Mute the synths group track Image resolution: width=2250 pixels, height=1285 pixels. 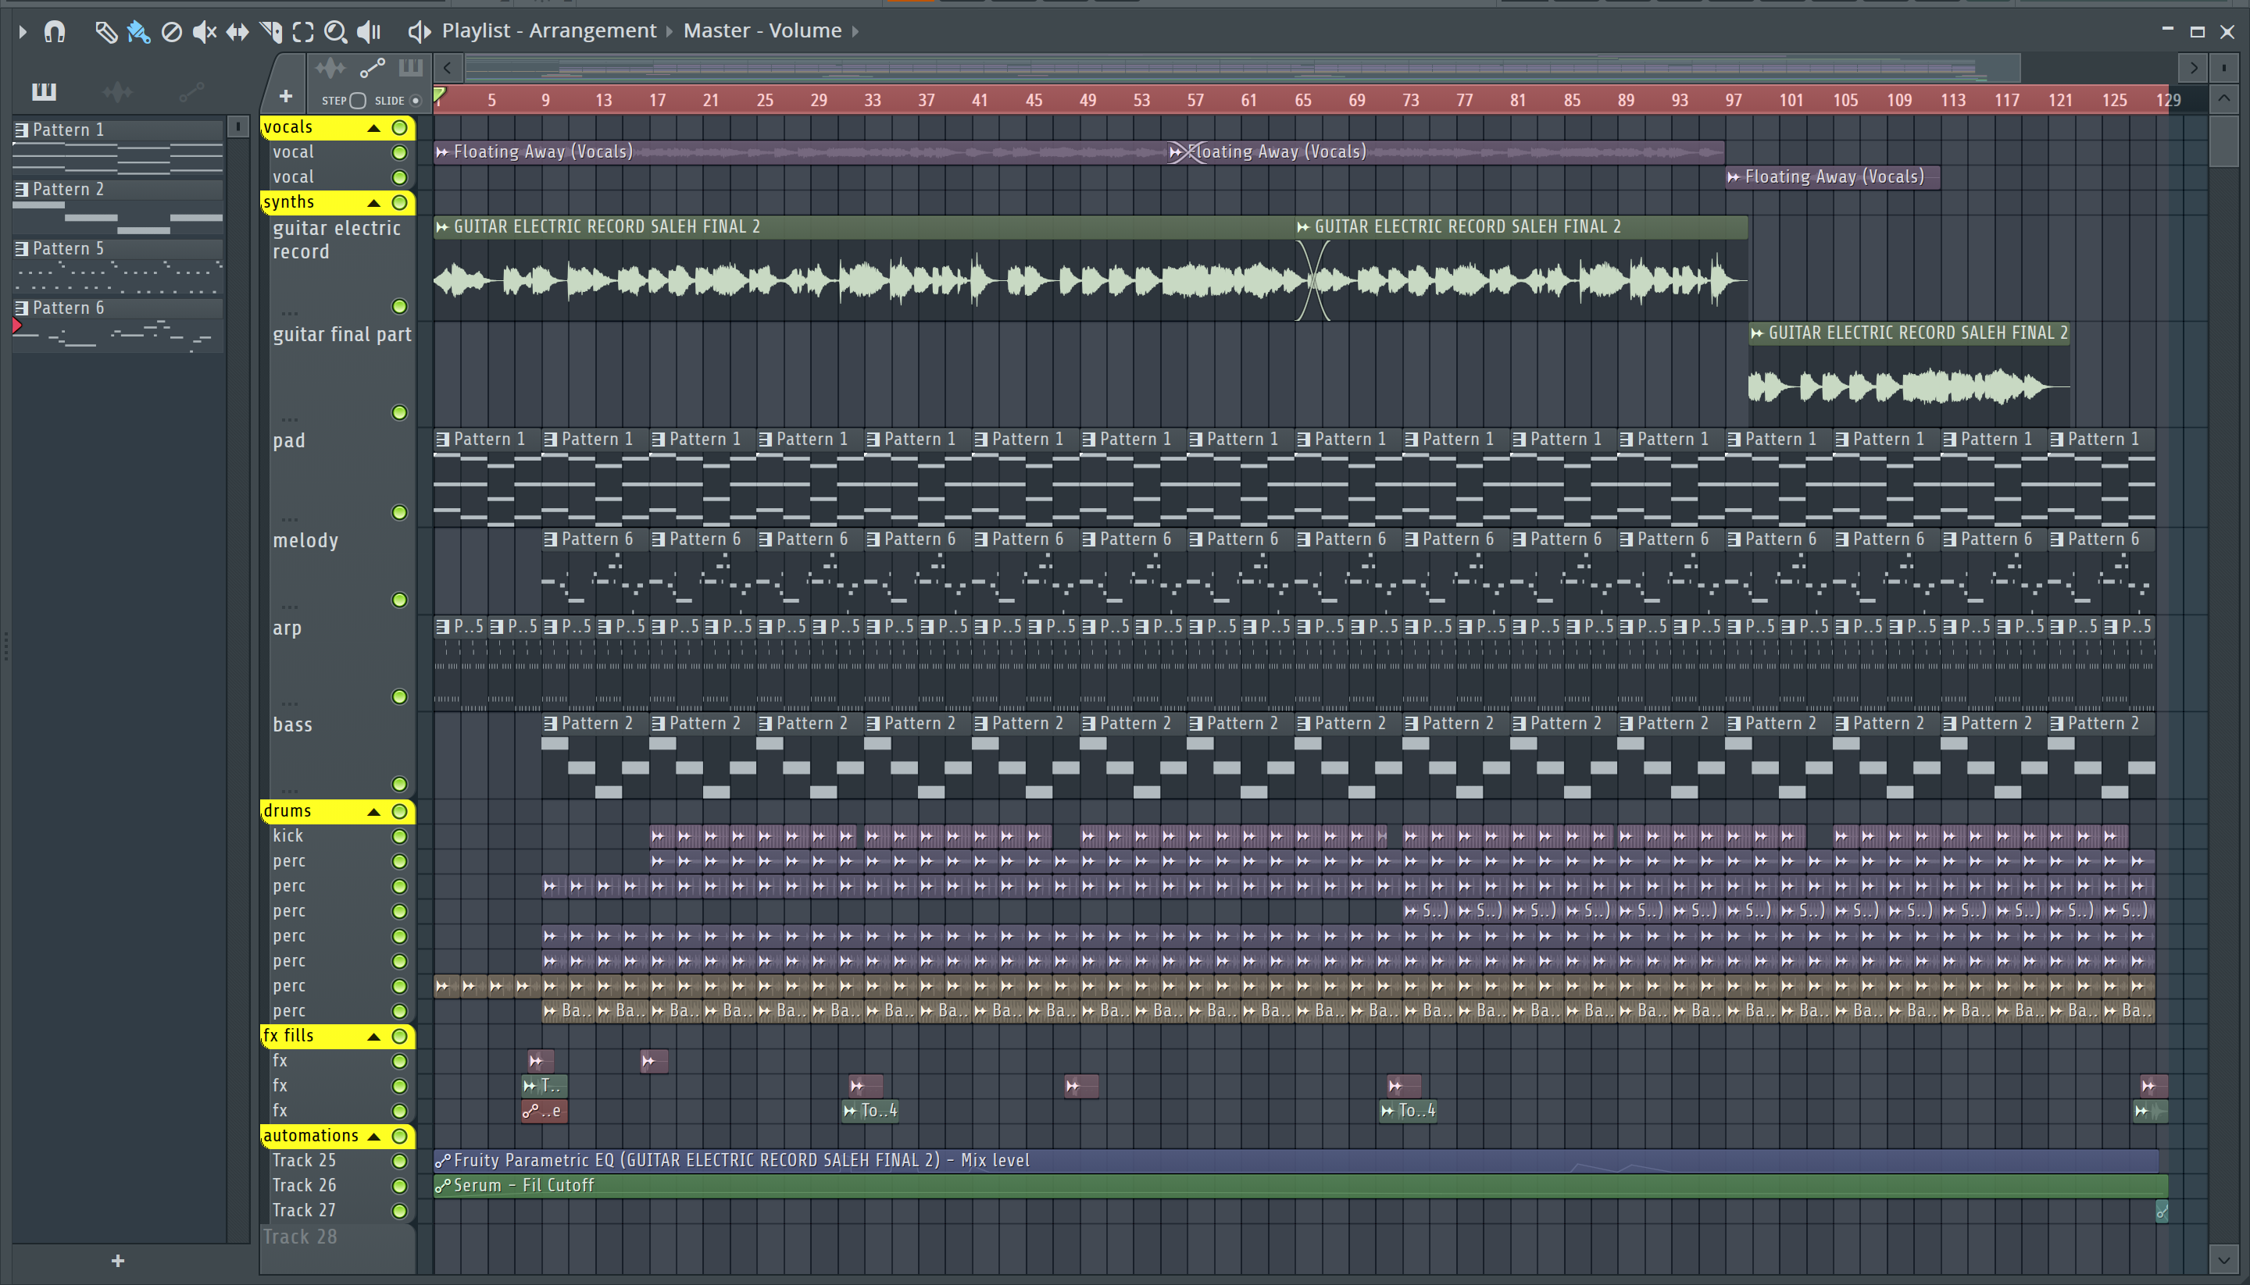point(399,203)
